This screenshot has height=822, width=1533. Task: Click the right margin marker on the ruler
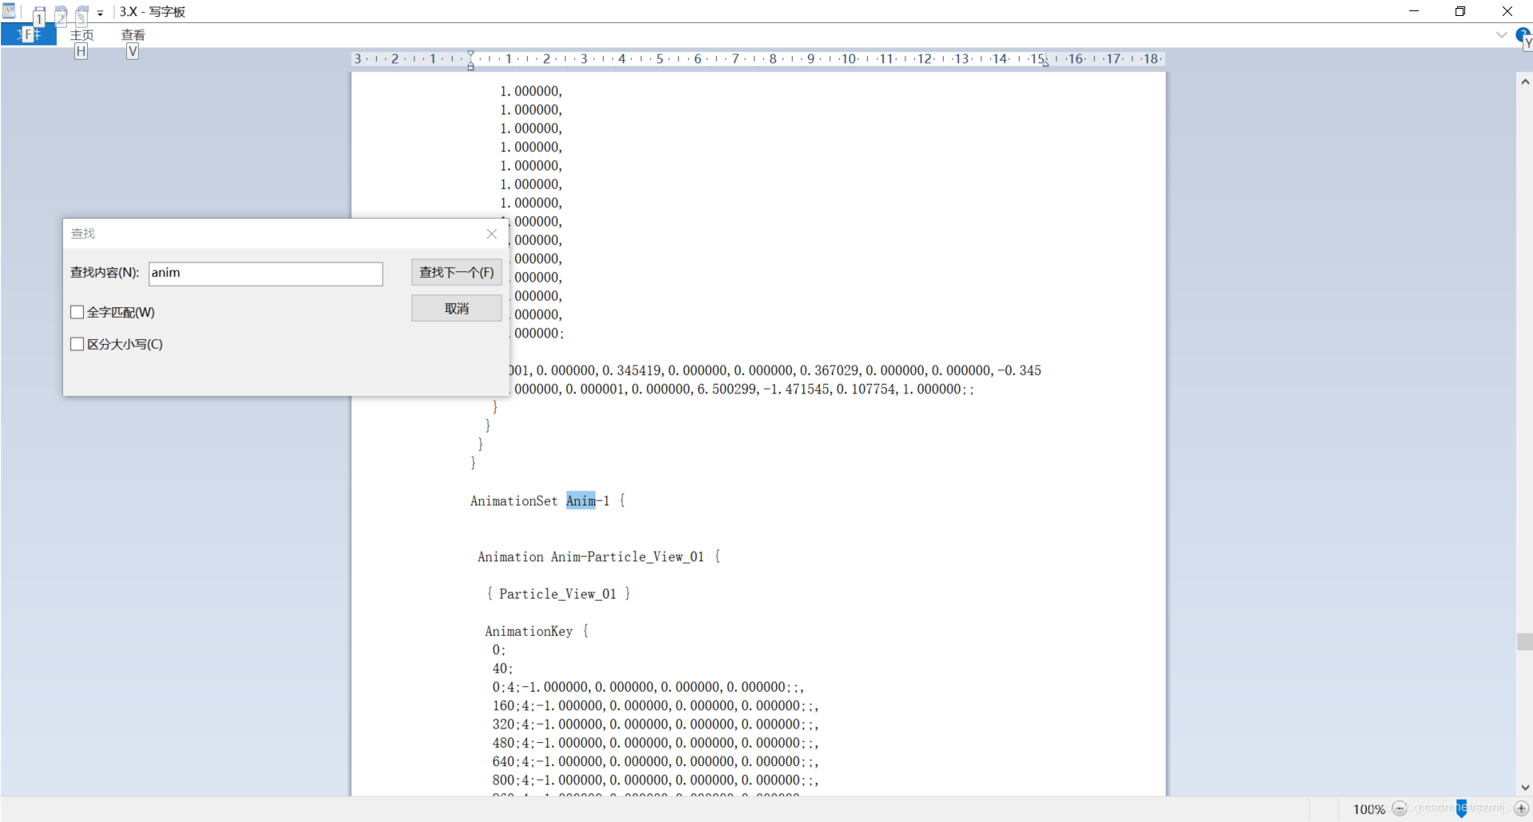tap(1045, 63)
